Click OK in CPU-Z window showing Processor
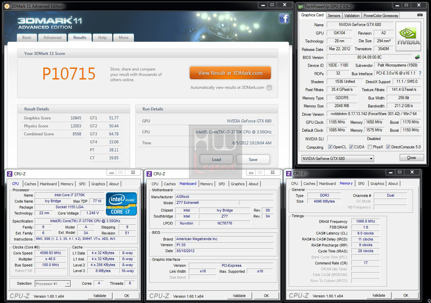The width and height of the screenshot is (431, 303). (x=127, y=296)
